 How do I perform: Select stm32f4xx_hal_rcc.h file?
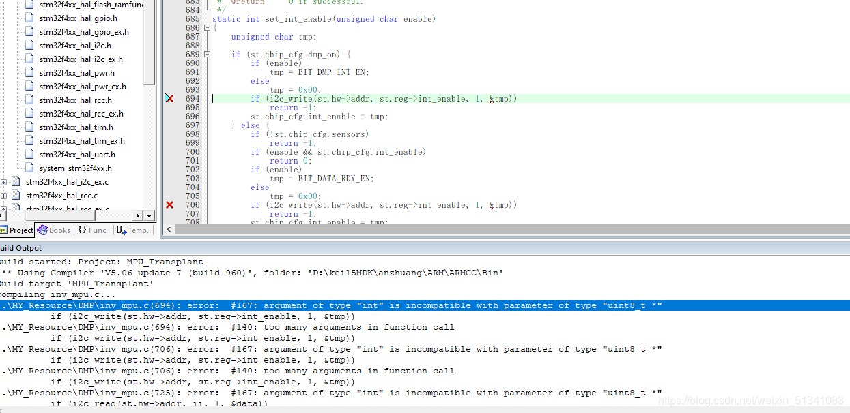tap(76, 100)
